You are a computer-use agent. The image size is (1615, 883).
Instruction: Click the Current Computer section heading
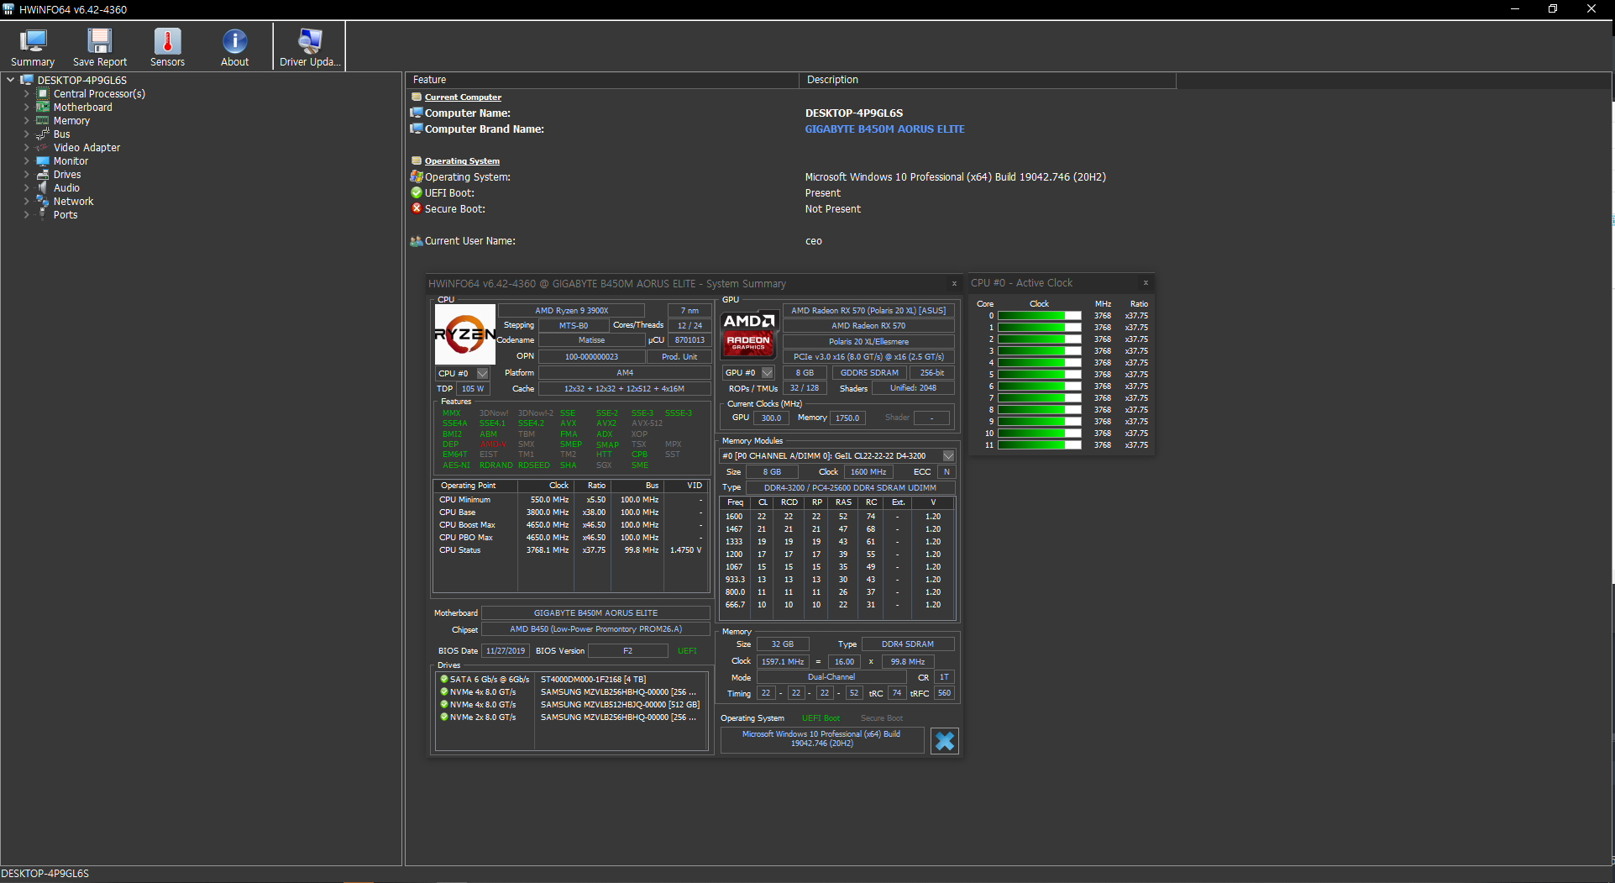pos(463,97)
